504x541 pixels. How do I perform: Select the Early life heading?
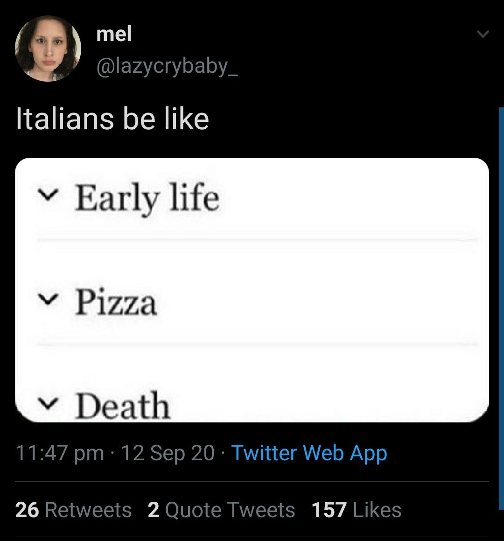tap(147, 199)
